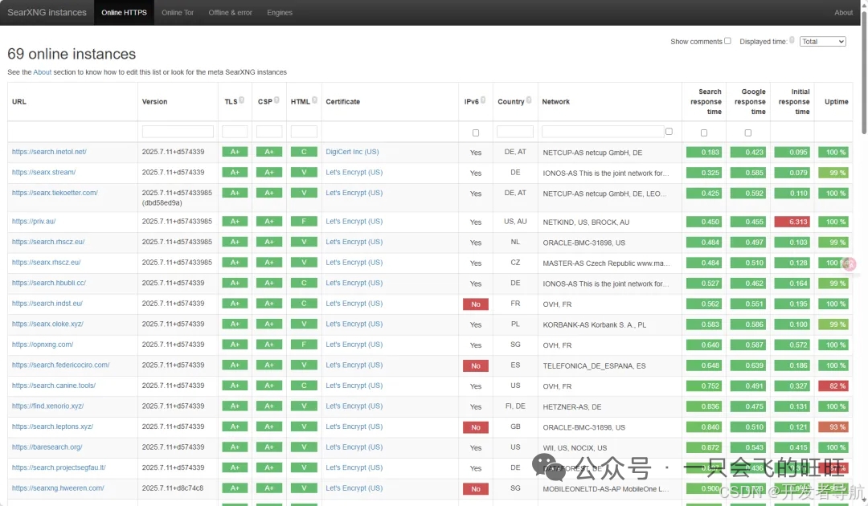The image size is (868, 506).
Task: Tick the Google response time filter checkbox
Action: [x=748, y=133]
